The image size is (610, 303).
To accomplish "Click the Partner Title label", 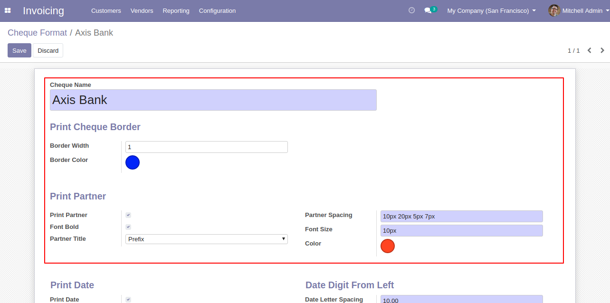I will tap(68, 239).
